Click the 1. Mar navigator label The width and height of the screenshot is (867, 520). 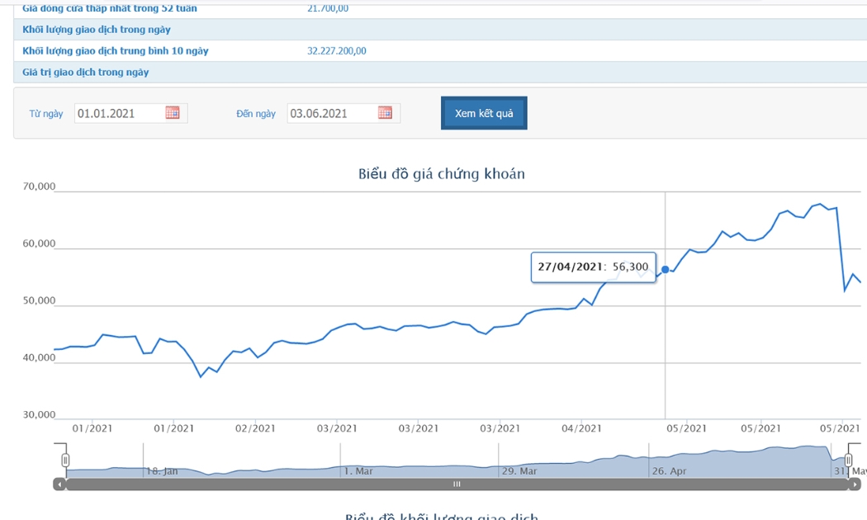click(358, 470)
